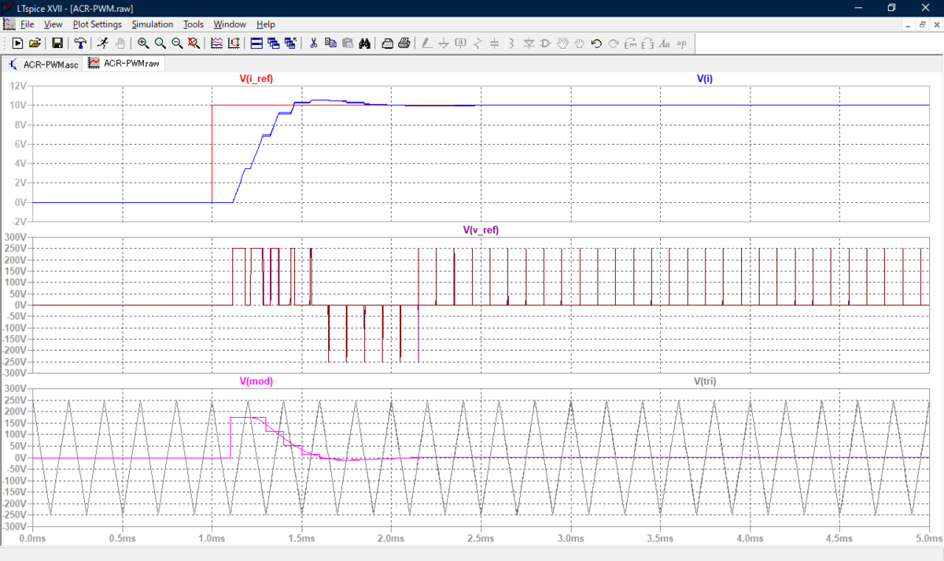
Task: Select the Component gate tool
Action: [546, 43]
